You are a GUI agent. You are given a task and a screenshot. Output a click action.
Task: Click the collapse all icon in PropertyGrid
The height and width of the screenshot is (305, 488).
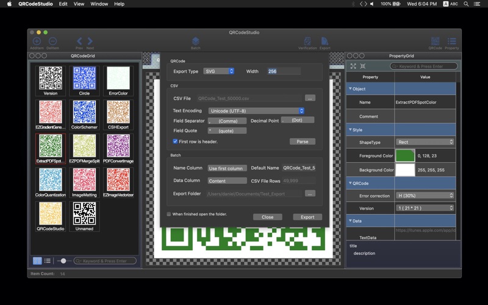pos(363,66)
